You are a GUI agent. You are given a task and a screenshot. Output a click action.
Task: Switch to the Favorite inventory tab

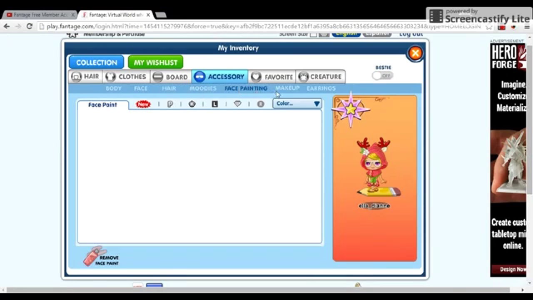click(x=272, y=77)
